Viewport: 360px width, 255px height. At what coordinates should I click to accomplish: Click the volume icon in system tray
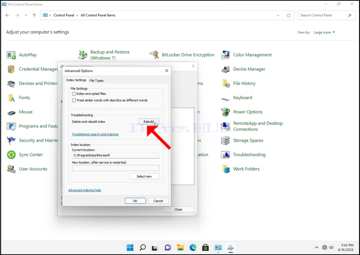tap(331, 247)
